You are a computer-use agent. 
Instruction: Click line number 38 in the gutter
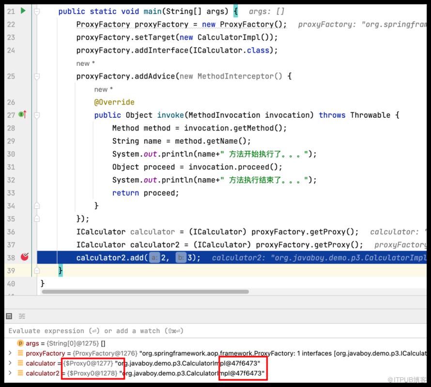point(11,258)
